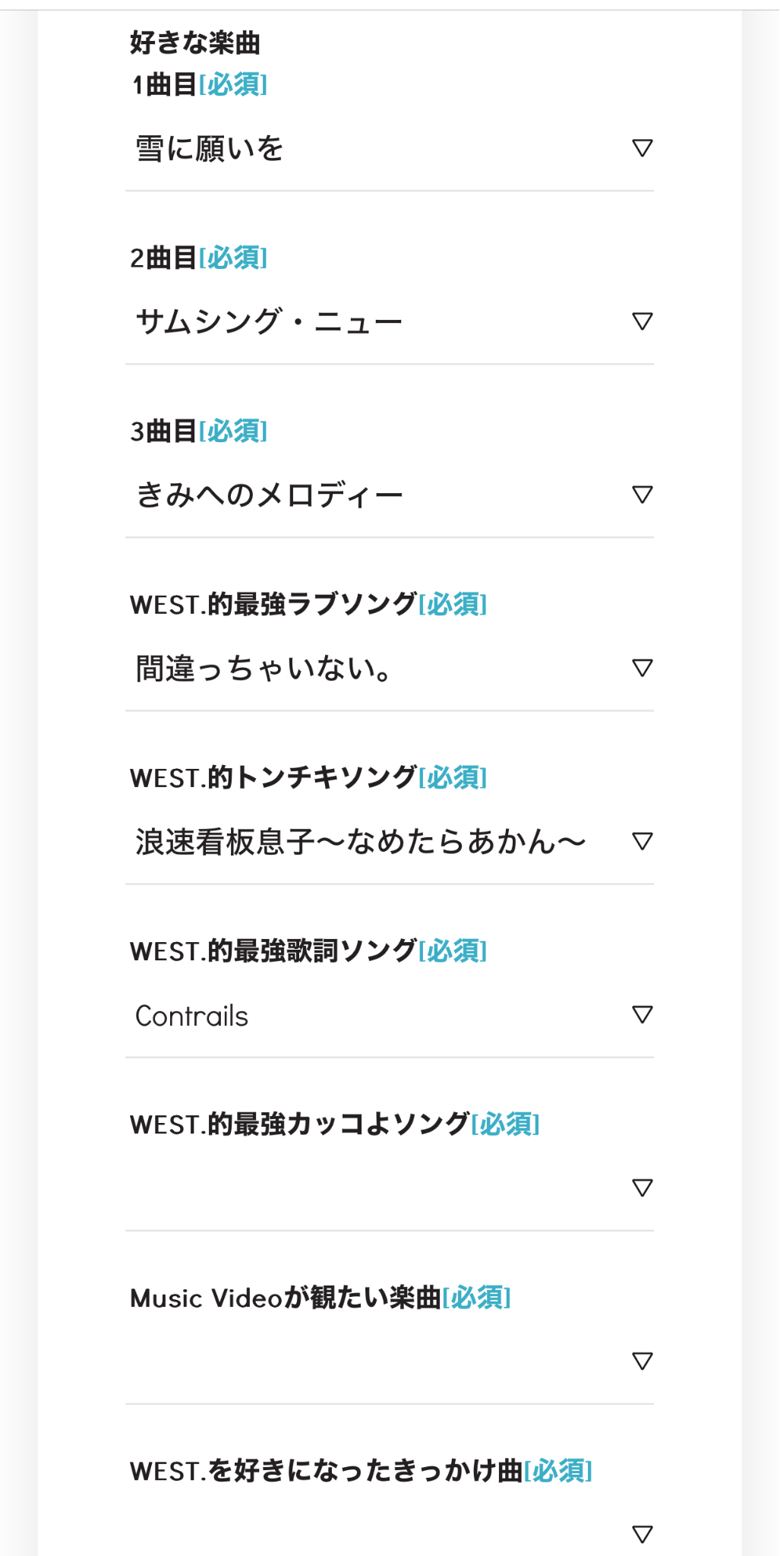The image size is (780, 1556).
Task: Tap the triangle arrow under WEST.を好きになったきっかけ曲
Action: [643, 1534]
